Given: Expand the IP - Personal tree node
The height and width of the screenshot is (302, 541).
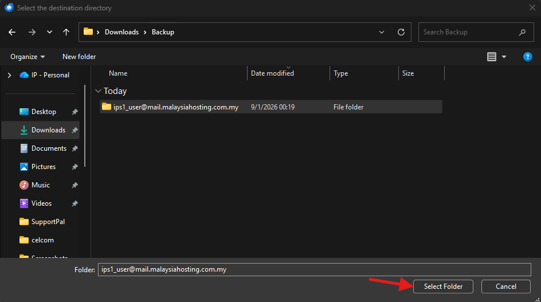Looking at the screenshot, I should coord(9,75).
